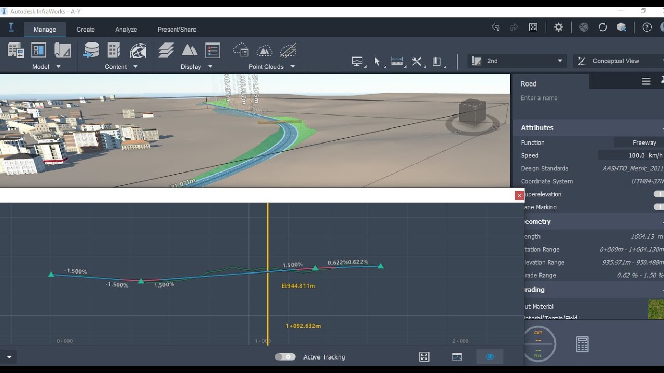Click the bookmark view icon
Screen dimensions: 664x373
437,62
